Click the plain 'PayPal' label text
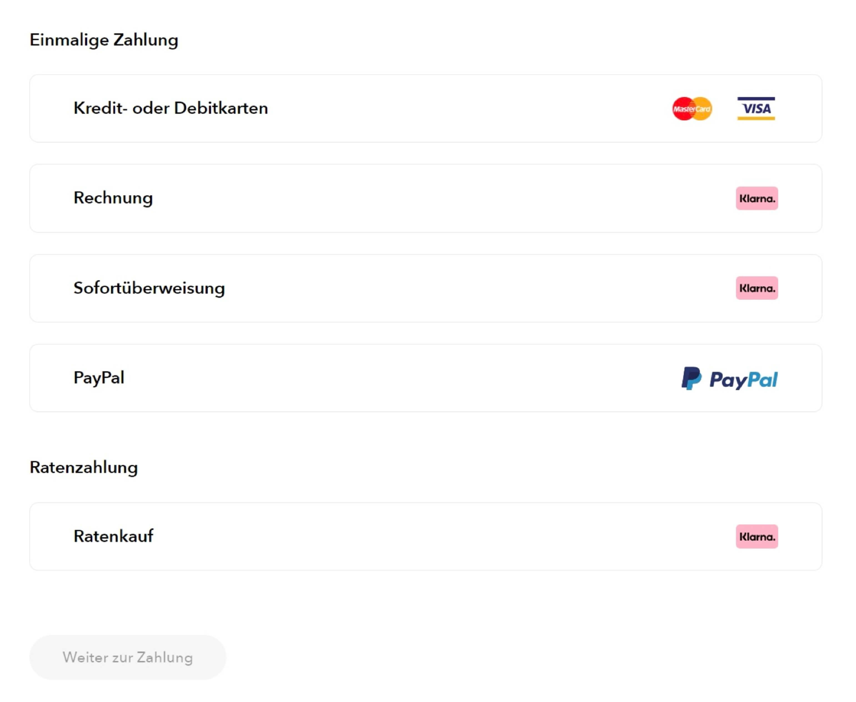 coord(99,378)
